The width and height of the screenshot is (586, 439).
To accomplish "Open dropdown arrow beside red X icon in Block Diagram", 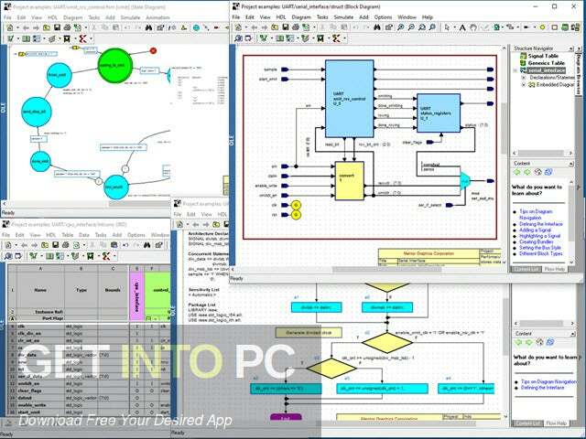I will 344,38.
